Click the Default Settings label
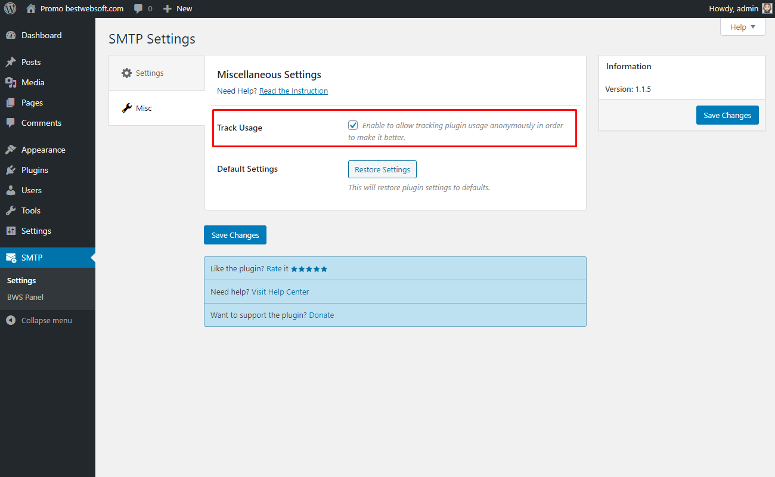The image size is (775, 477). [x=247, y=169]
